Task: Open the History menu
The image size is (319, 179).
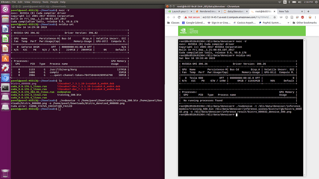Action: point(36,2)
